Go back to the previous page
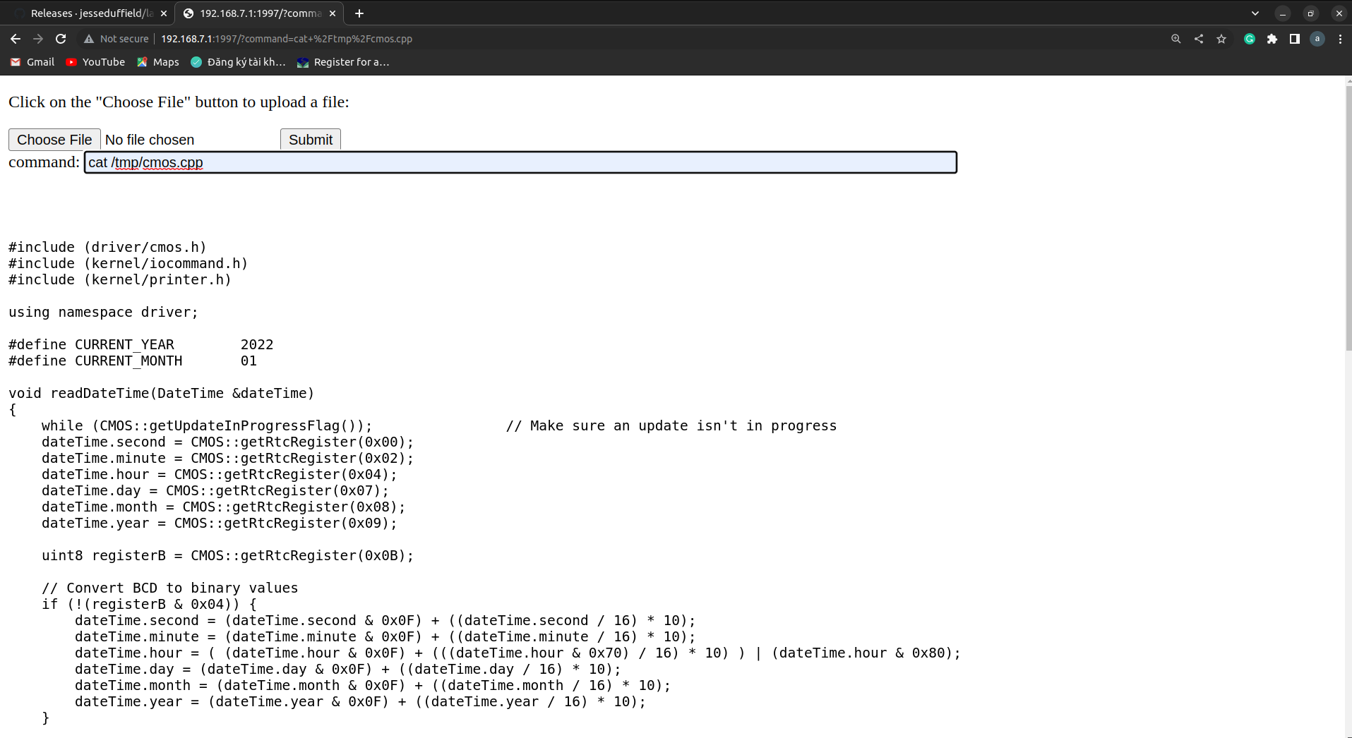 pos(16,39)
